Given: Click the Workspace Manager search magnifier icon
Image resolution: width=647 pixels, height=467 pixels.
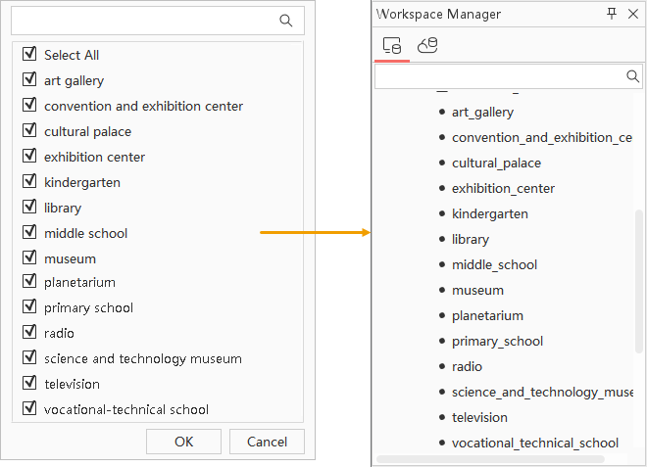Looking at the screenshot, I should pos(632,76).
